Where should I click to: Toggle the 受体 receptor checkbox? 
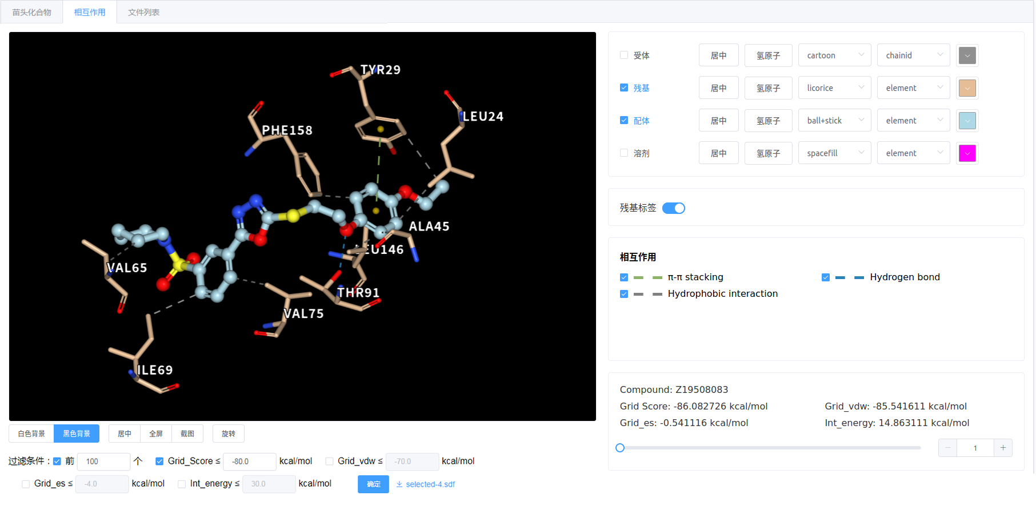pos(624,55)
